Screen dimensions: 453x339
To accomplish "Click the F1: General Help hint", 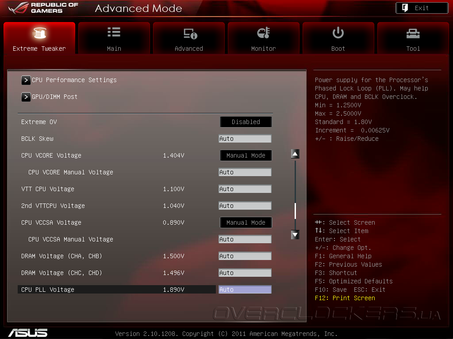I will point(343,256).
